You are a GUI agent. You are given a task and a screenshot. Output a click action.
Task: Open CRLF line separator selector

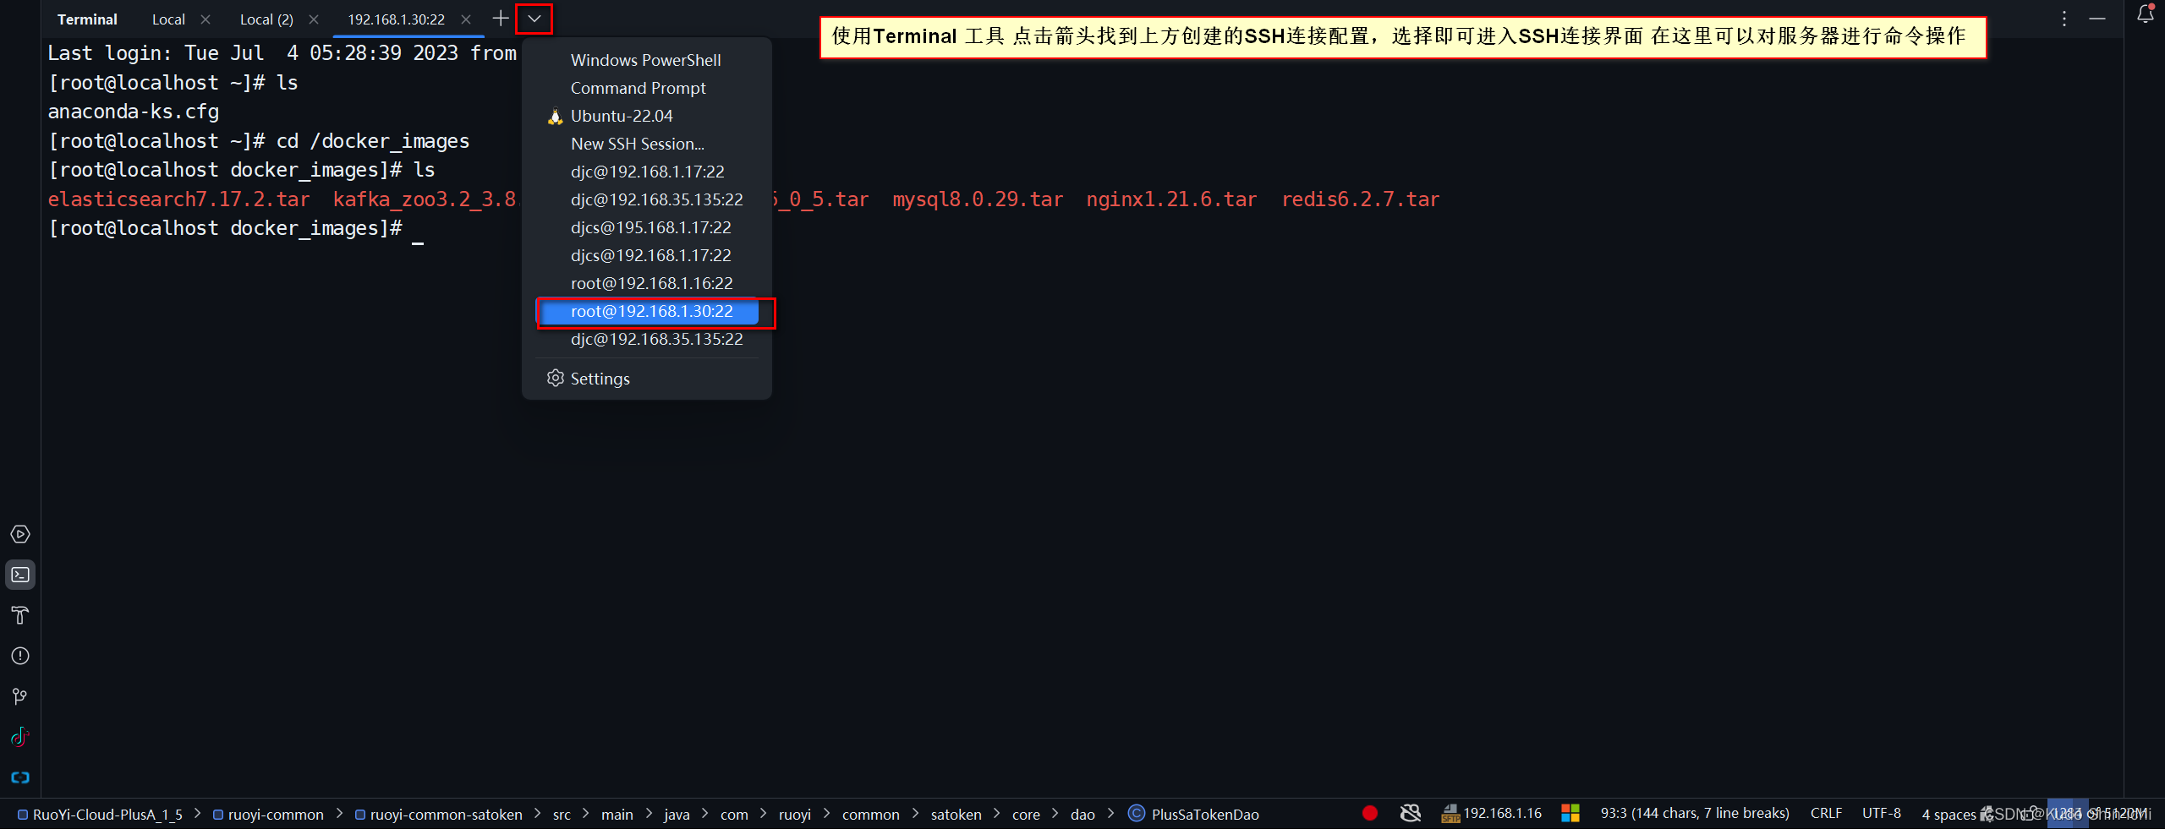(x=1826, y=813)
